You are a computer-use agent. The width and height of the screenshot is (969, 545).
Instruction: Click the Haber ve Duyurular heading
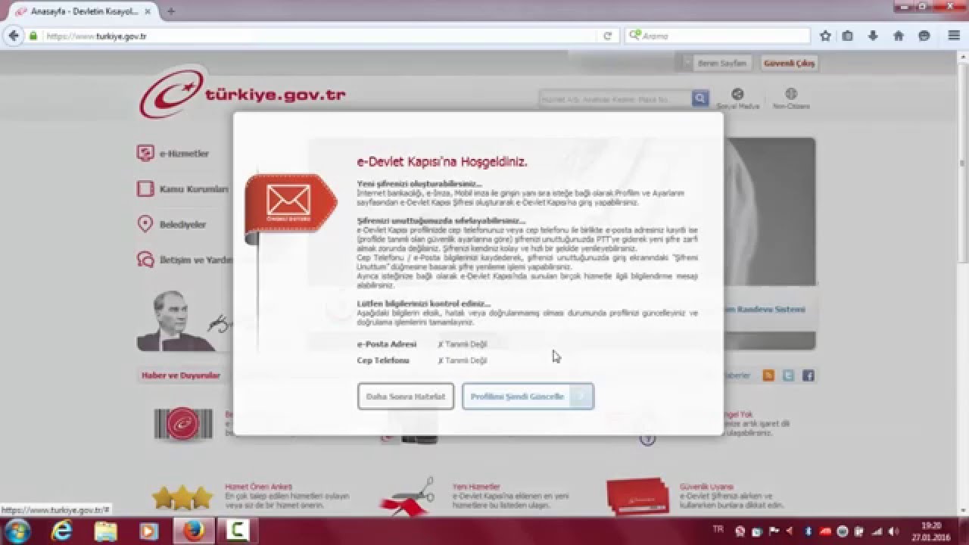(x=181, y=375)
